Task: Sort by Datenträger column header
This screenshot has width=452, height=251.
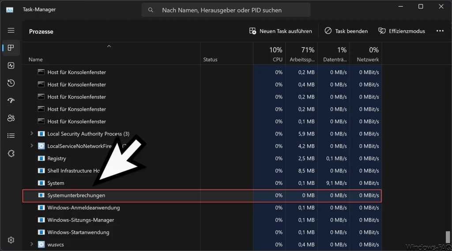Action: tap(335, 60)
